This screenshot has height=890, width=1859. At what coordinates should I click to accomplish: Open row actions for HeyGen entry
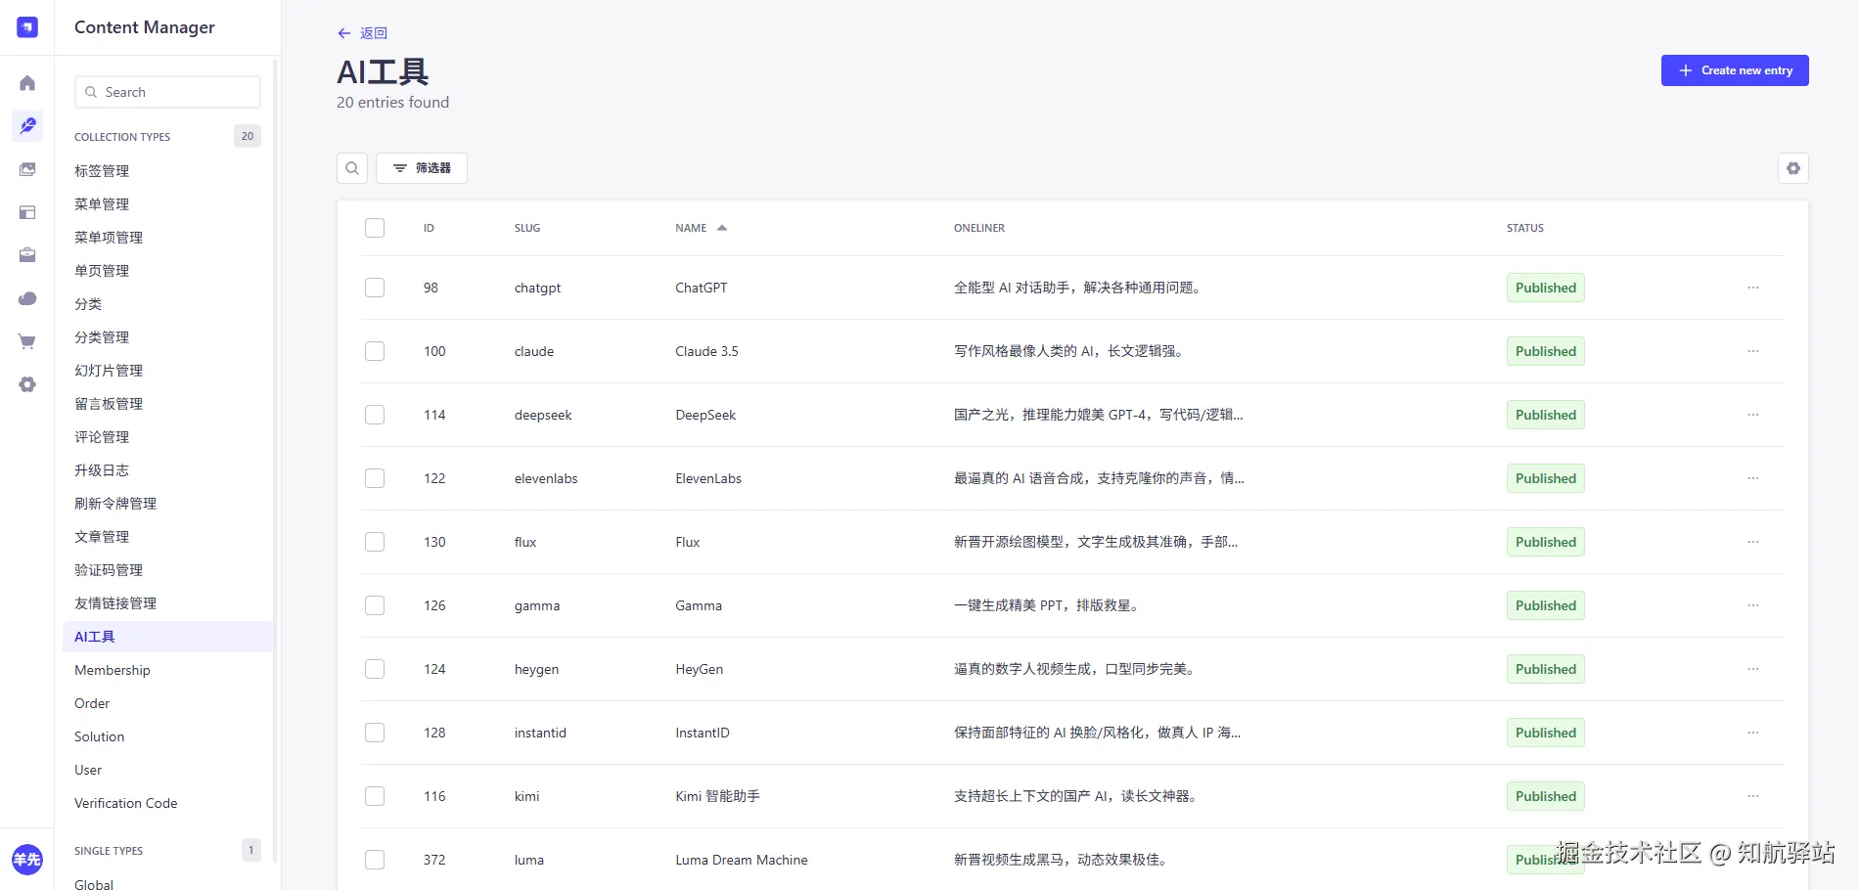[1753, 669]
